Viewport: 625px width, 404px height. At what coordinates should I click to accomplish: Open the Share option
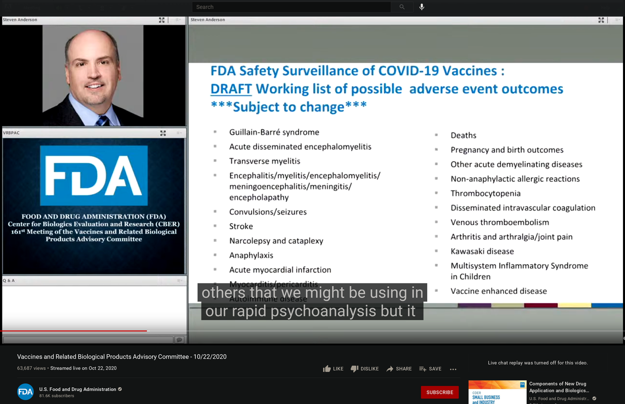coord(399,369)
